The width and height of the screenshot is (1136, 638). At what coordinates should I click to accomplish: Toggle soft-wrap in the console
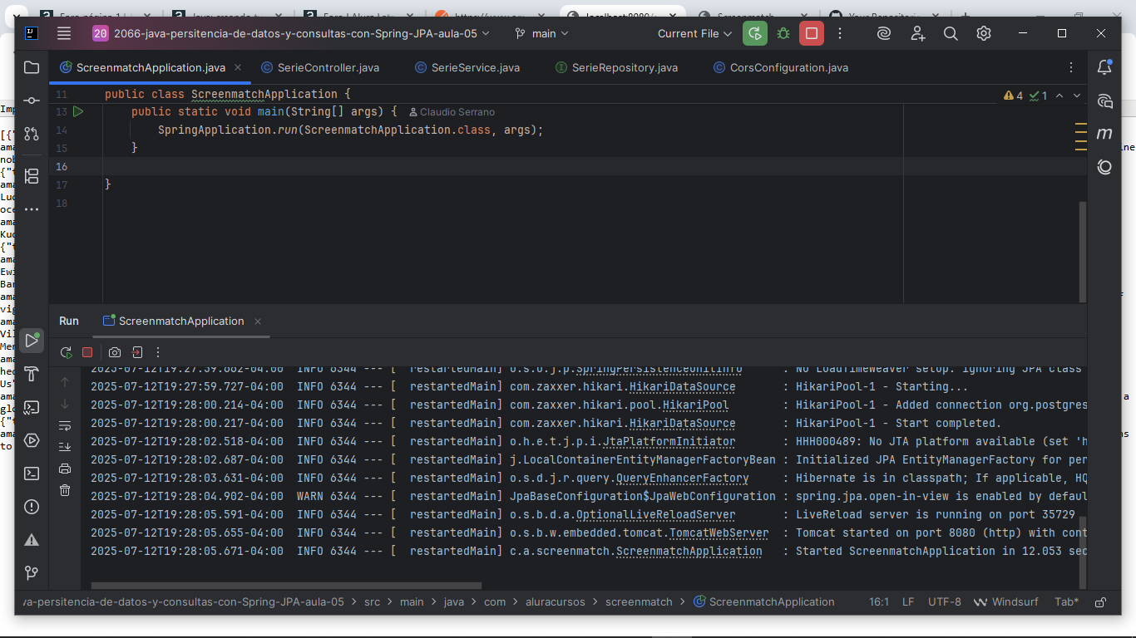65,425
